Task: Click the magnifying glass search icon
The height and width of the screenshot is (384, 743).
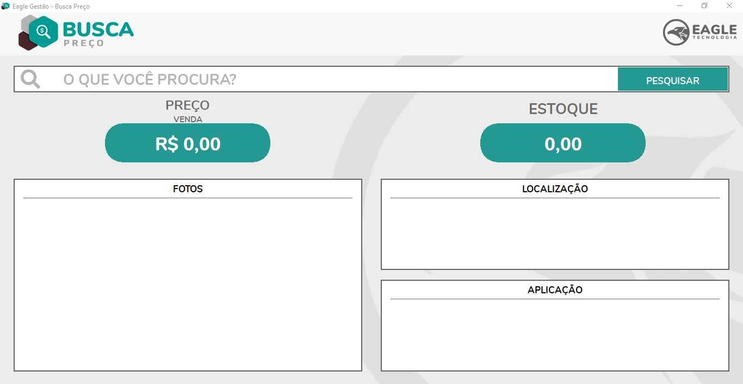Action: (x=30, y=79)
